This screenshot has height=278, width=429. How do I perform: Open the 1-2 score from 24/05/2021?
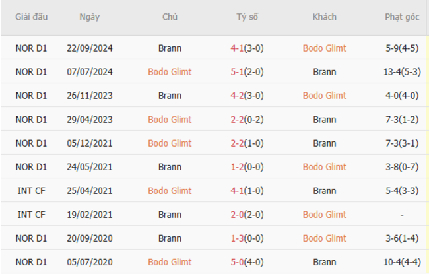(247, 167)
